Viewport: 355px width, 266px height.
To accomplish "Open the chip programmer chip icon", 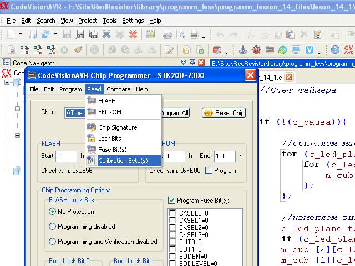I will [270, 49].
